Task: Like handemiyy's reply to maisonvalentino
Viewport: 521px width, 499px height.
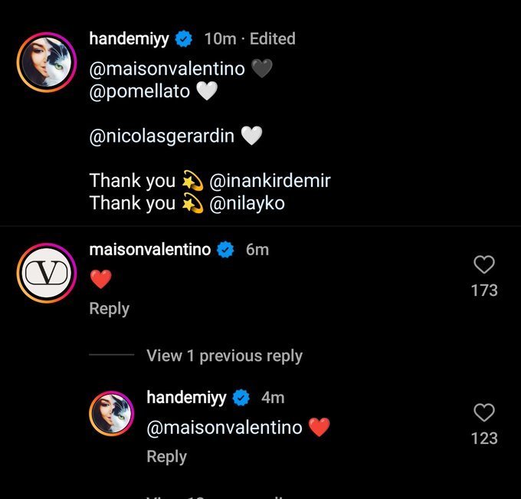Action: click(x=484, y=413)
